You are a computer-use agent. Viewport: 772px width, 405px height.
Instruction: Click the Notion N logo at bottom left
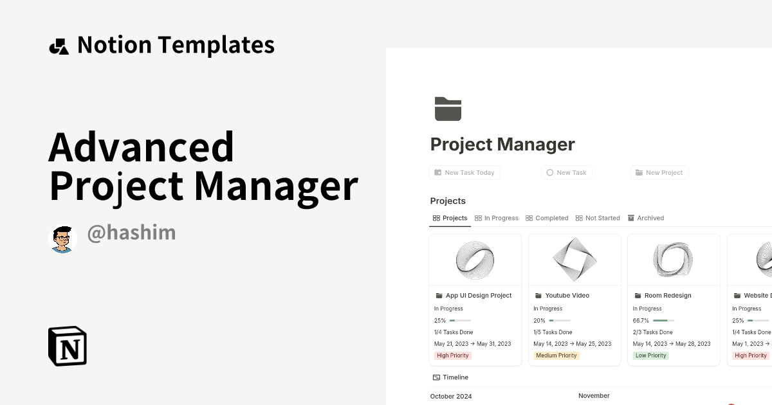click(68, 346)
